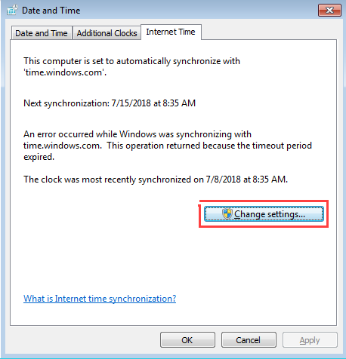
Task: Click the 7/8/2018 last sync date
Action: (223, 179)
